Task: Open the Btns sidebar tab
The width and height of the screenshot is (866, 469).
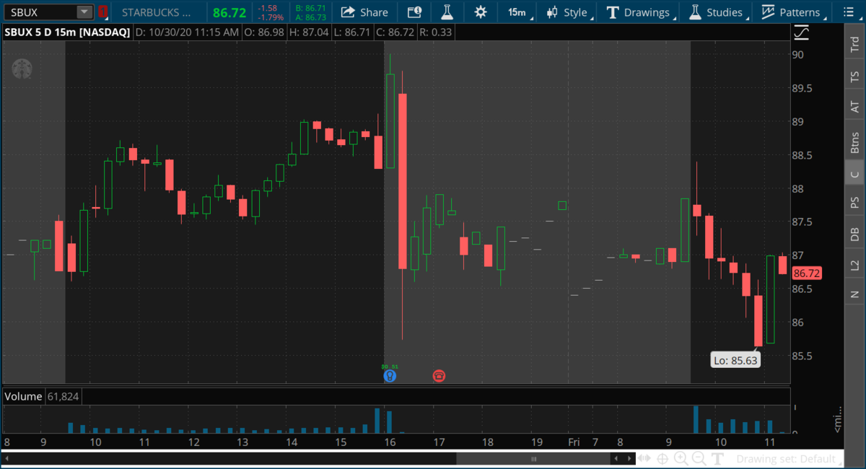Action: [x=854, y=142]
